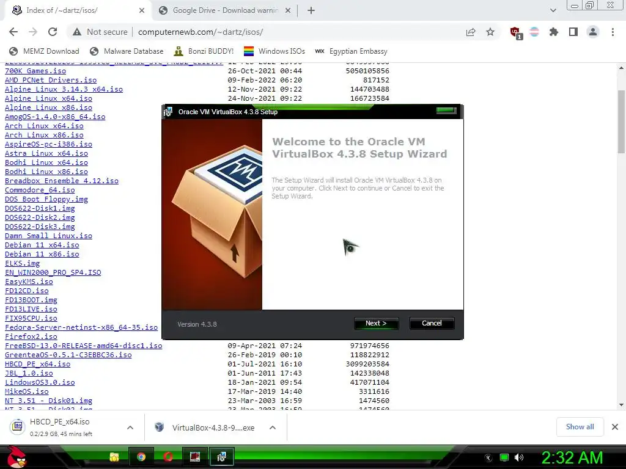Image resolution: width=626 pixels, height=469 pixels.
Task: Open GreenteaOS-0.5.1-C3EBBC36.iso link
Action: 68,355
